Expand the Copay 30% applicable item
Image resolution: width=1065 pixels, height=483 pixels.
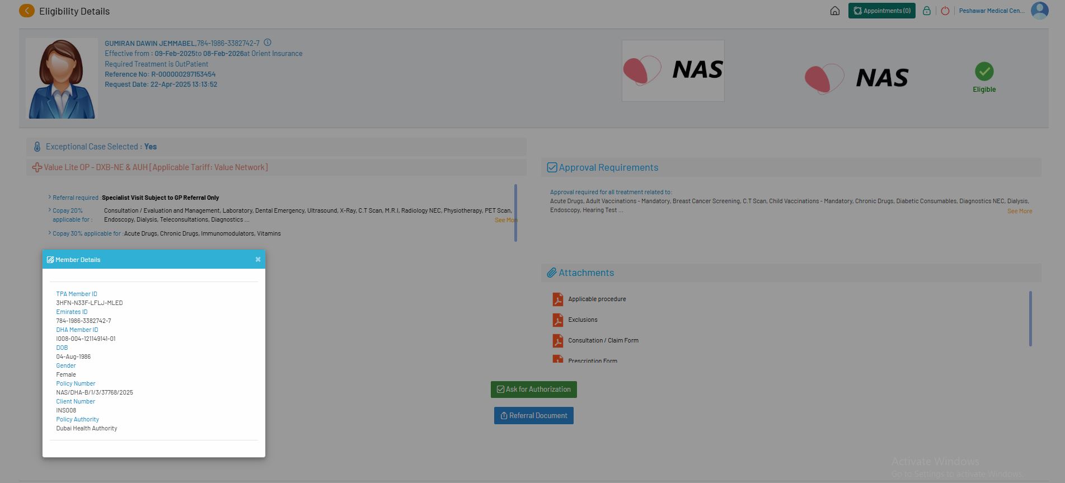[x=50, y=233]
